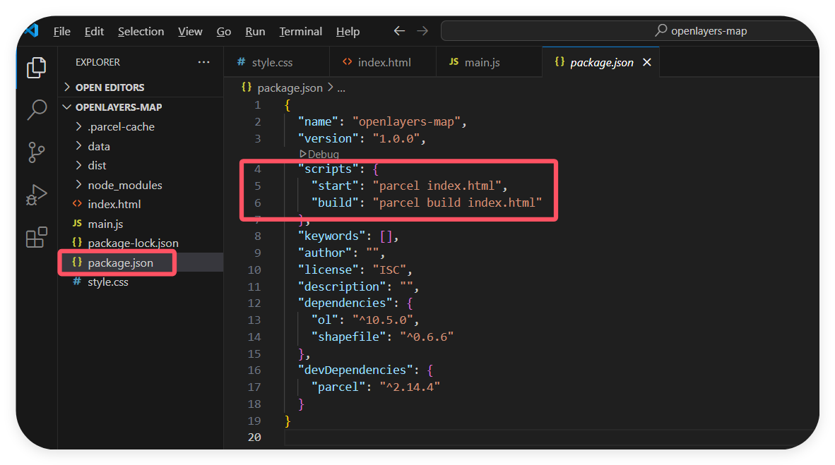The width and height of the screenshot is (835, 465).
Task: Open the Run and Debug icon
Action: pos(36,195)
